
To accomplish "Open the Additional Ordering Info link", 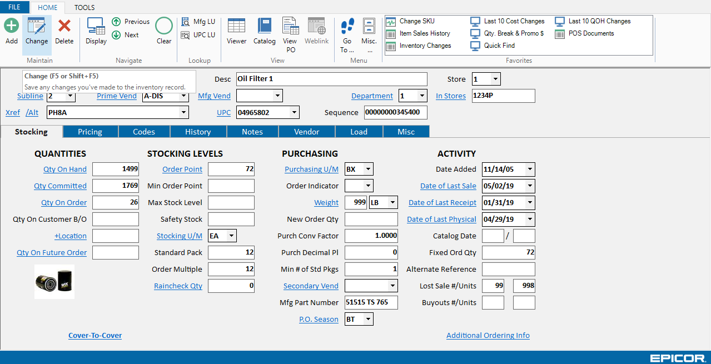I will (488, 336).
